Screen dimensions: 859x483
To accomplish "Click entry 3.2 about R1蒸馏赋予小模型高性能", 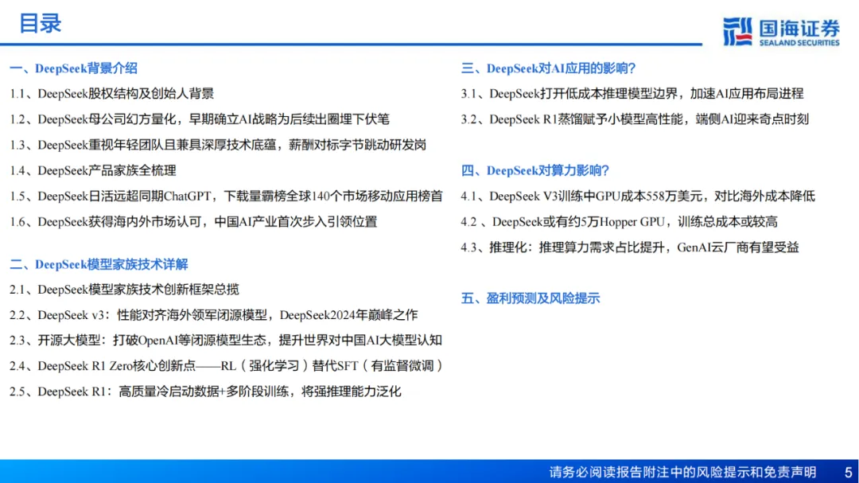I will 635,119.
